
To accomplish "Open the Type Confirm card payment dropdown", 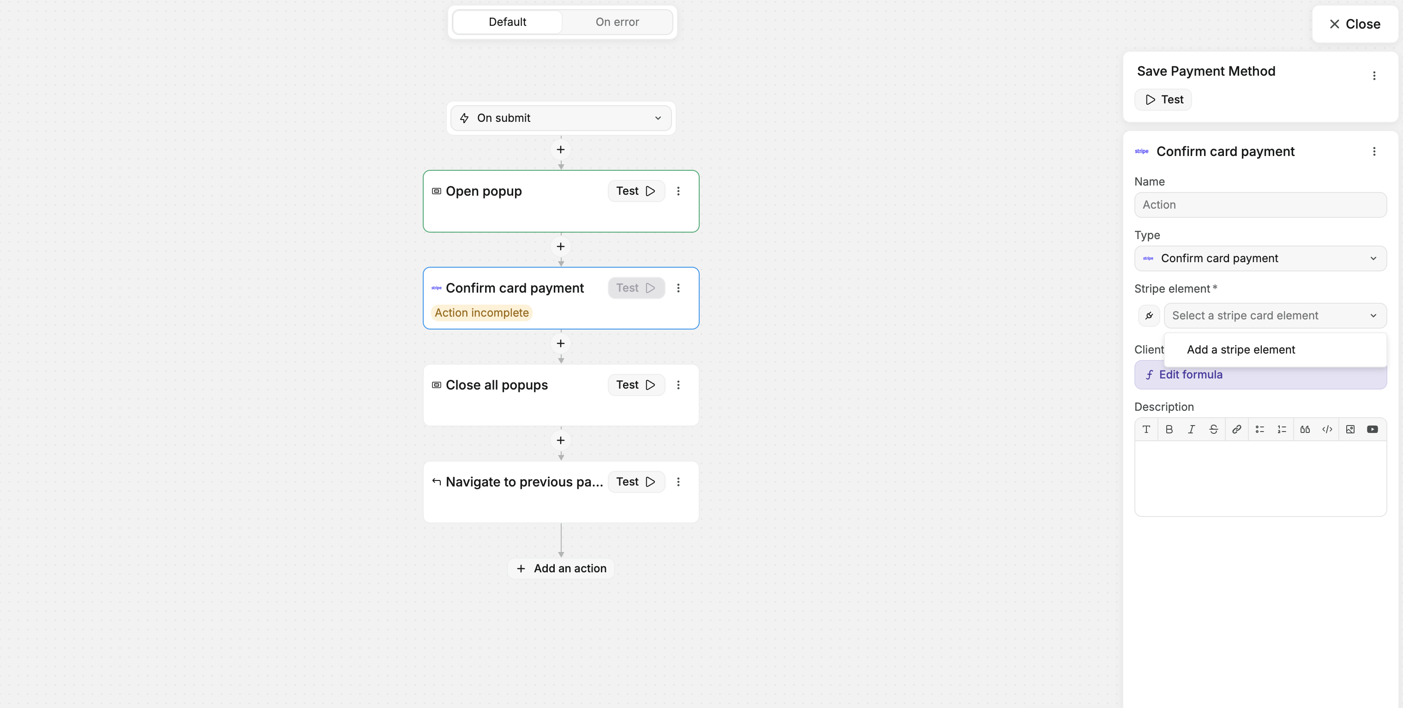I will (x=1260, y=258).
